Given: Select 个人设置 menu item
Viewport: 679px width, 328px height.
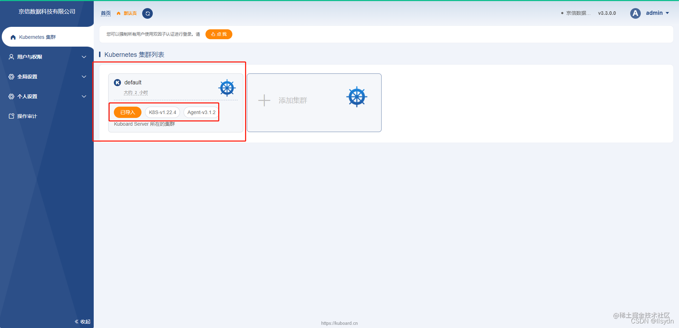Looking at the screenshot, I should tap(47, 96).
